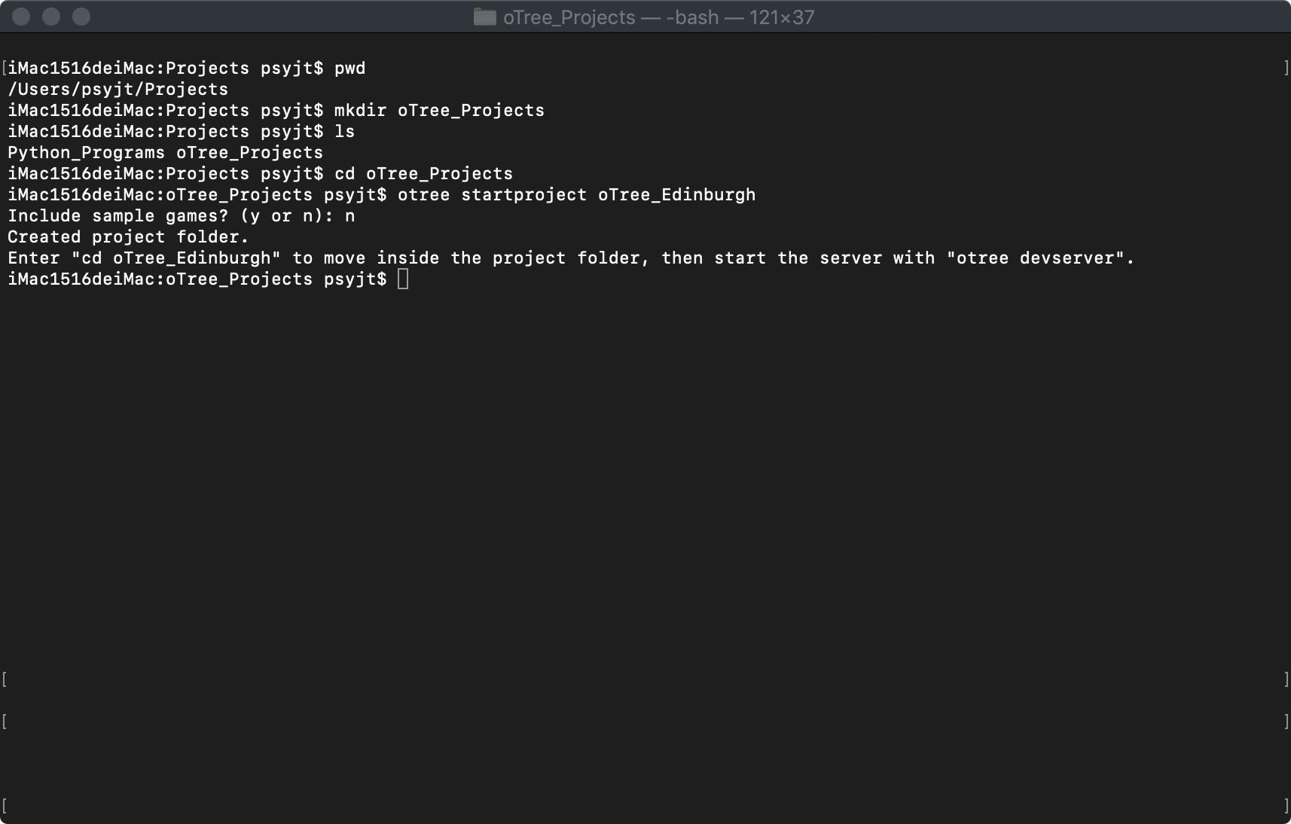Click the red close button
Screen dimensions: 1291x824
[x=22, y=17]
